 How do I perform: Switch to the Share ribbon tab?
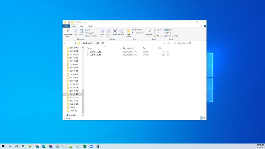(x=82, y=26)
